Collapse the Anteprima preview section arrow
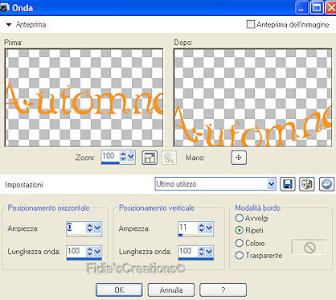The height and width of the screenshot is (300, 336). [9, 25]
